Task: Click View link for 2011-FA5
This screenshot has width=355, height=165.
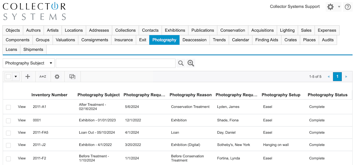Action: [22, 133]
